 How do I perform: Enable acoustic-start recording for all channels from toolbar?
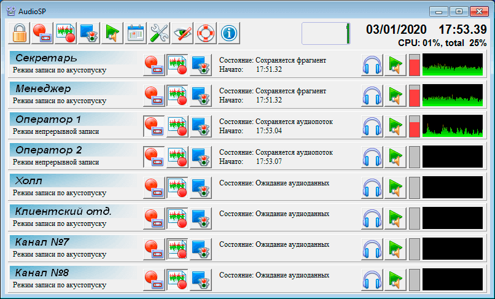click(x=66, y=33)
